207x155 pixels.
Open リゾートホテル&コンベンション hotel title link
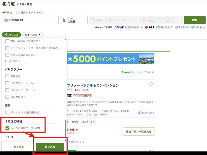coord(93,85)
